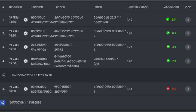Click the ანგარიში column header

(171, 7)
